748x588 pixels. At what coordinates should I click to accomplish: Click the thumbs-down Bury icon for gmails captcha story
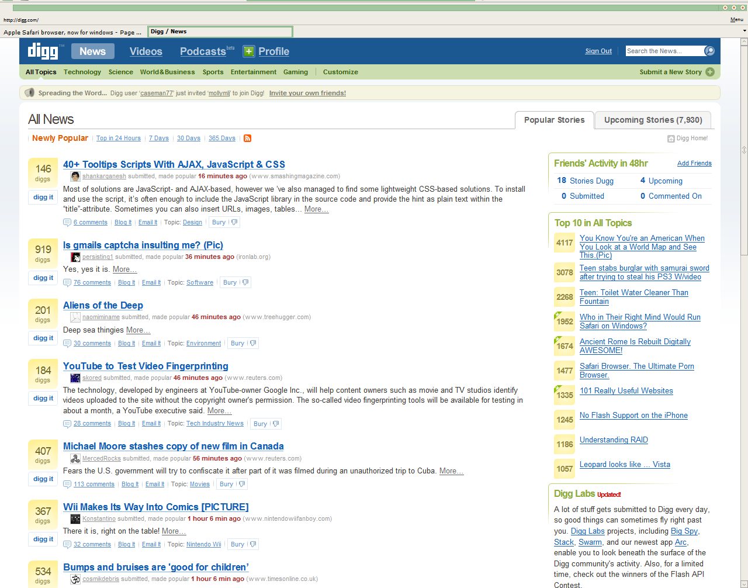[245, 282]
